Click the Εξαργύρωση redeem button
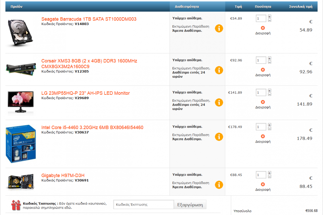323x215 pixels. (190, 205)
